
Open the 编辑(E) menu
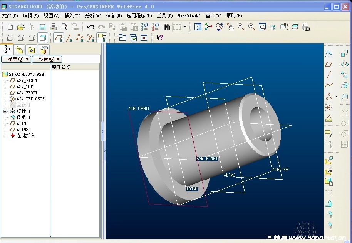(x=31, y=16)
